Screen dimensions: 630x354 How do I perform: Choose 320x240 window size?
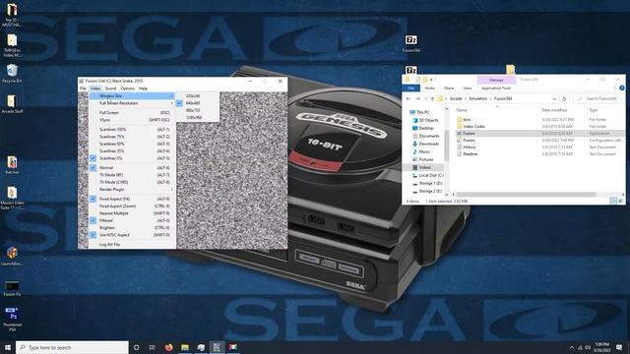(x=198, y=96)
